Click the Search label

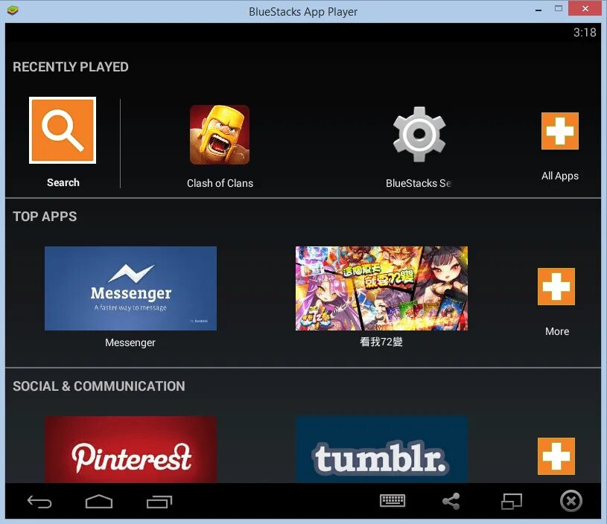click(63, 182)
